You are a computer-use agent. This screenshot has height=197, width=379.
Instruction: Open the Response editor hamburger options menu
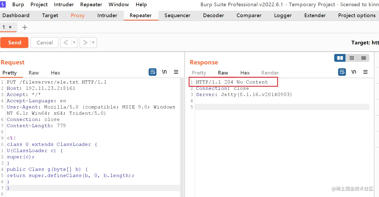pyautogui.click(x=365, y=72)
